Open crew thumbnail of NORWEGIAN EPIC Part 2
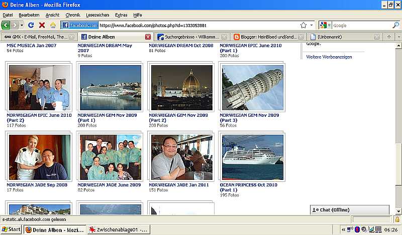402x235 pixels. point(40,88)
